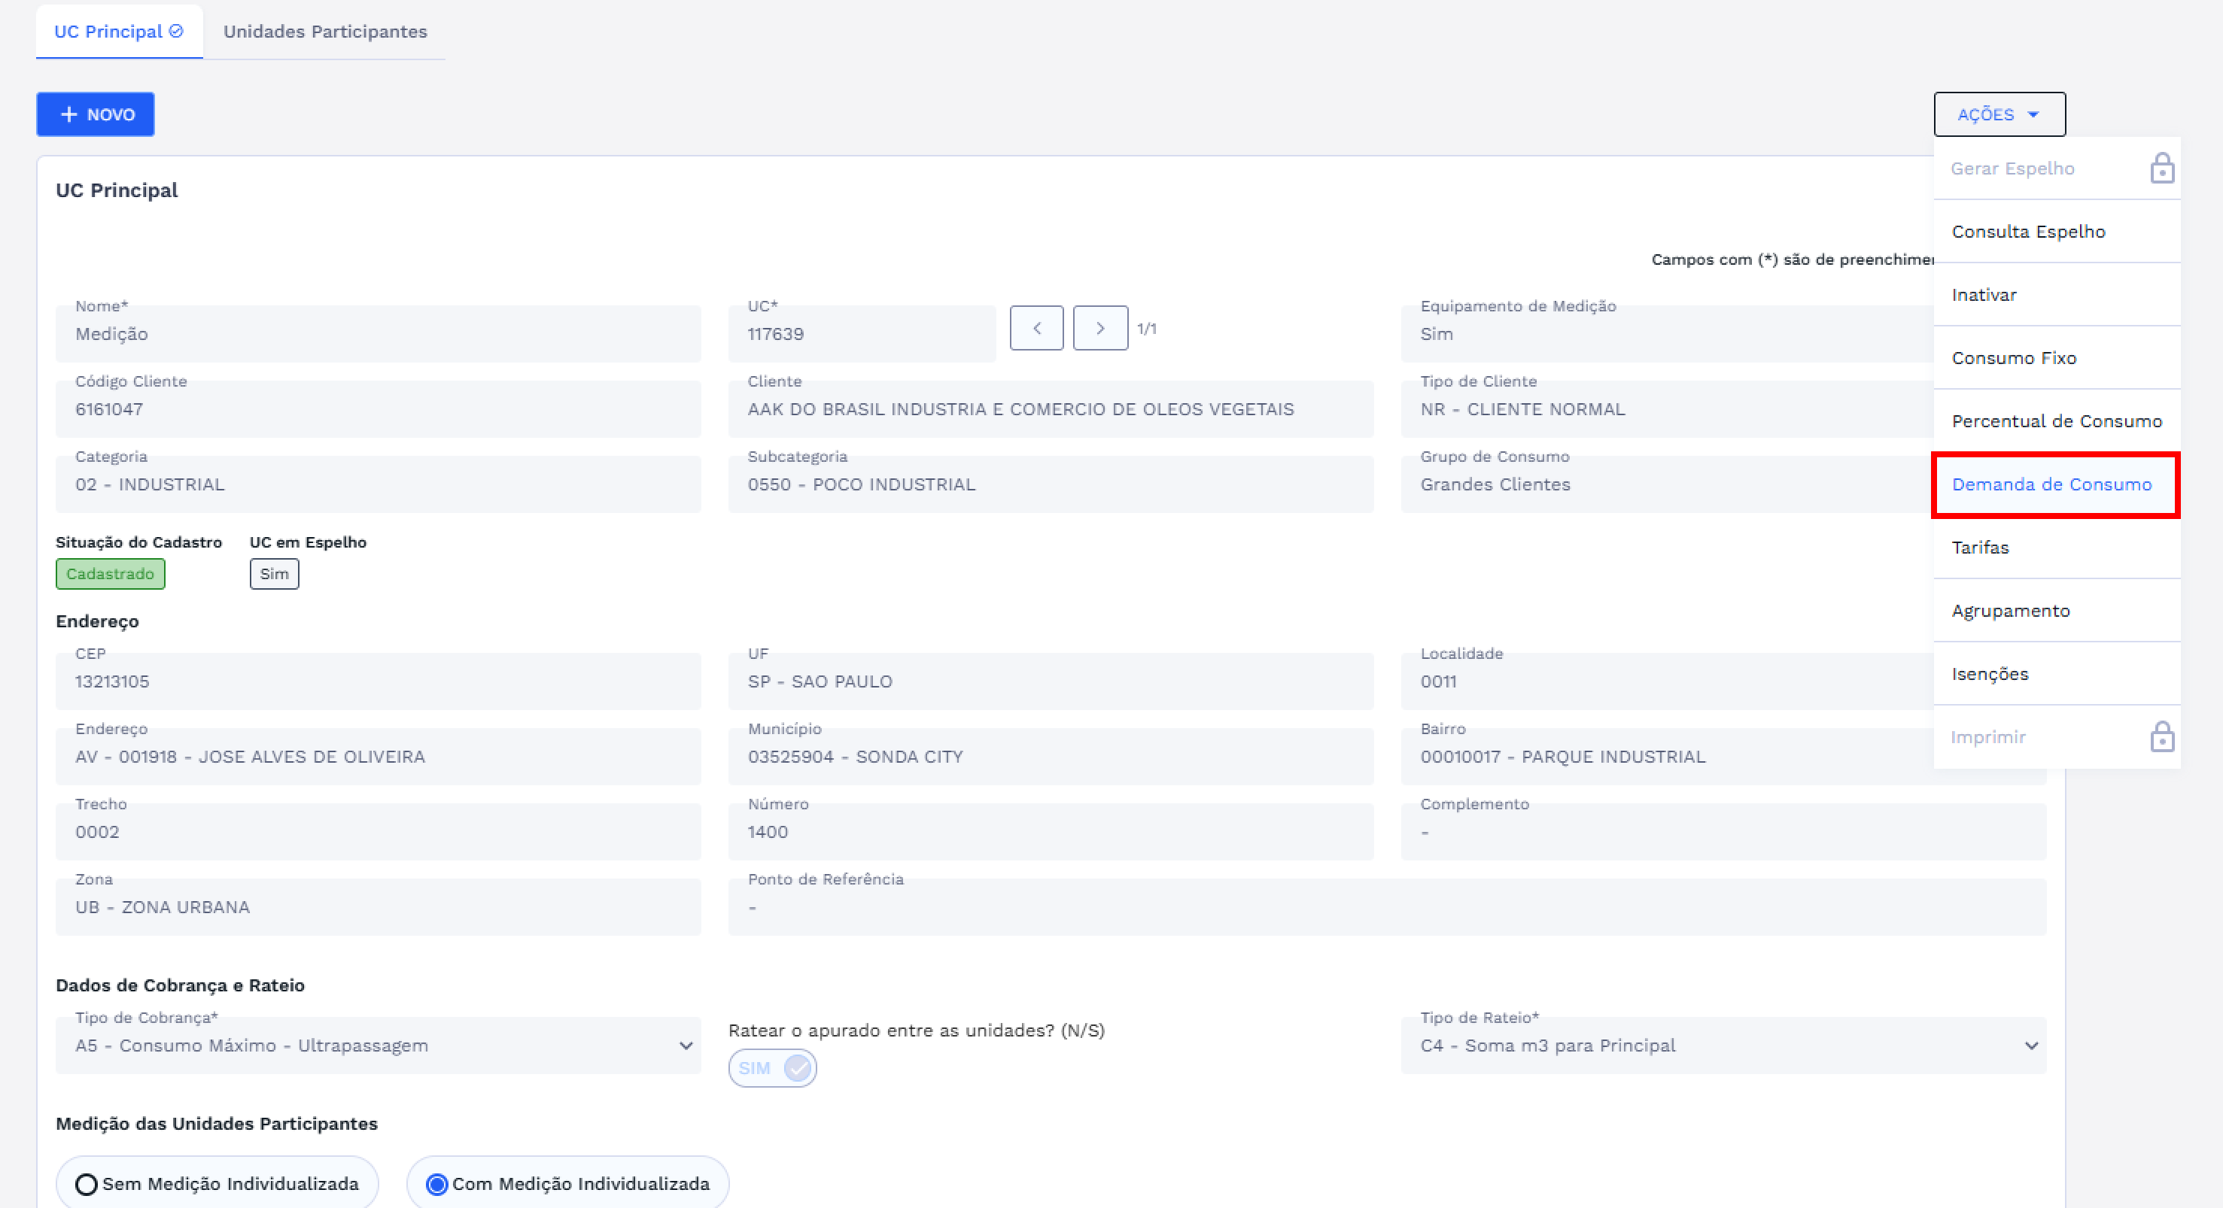
Task: Switch to Unidades Participantes tab
Action: (x=324, y=31)
